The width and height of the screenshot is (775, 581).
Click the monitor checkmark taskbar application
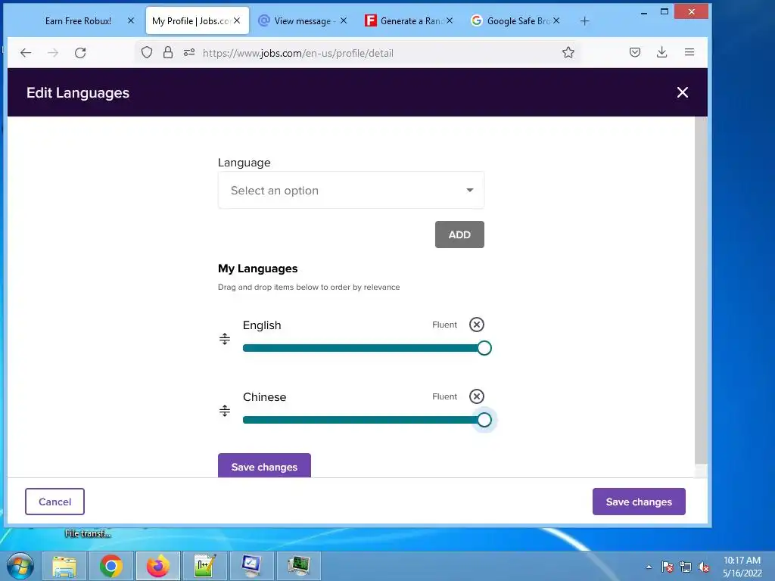pos(251,566)
